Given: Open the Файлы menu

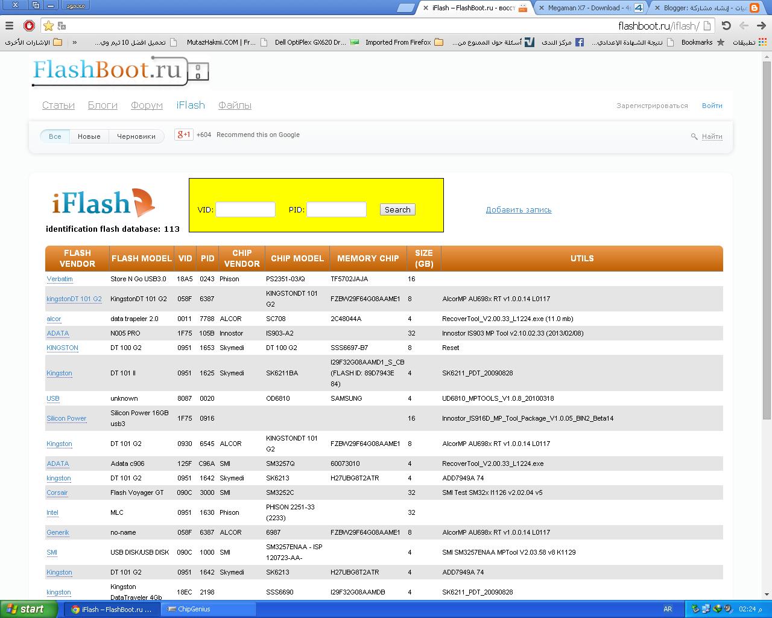Looking at the screenshot, I should click(235, 105).
